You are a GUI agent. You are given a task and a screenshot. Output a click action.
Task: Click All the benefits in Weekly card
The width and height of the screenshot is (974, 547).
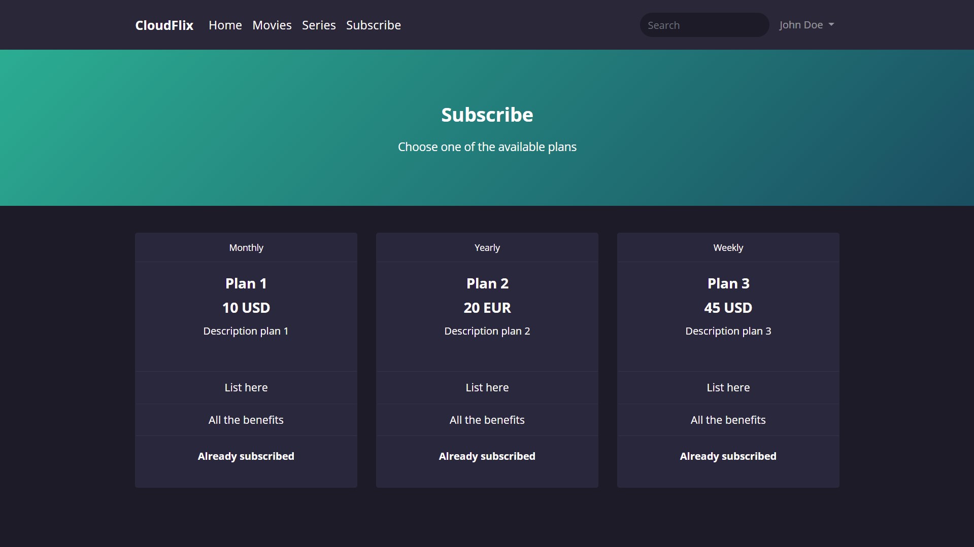click(728, 420)
